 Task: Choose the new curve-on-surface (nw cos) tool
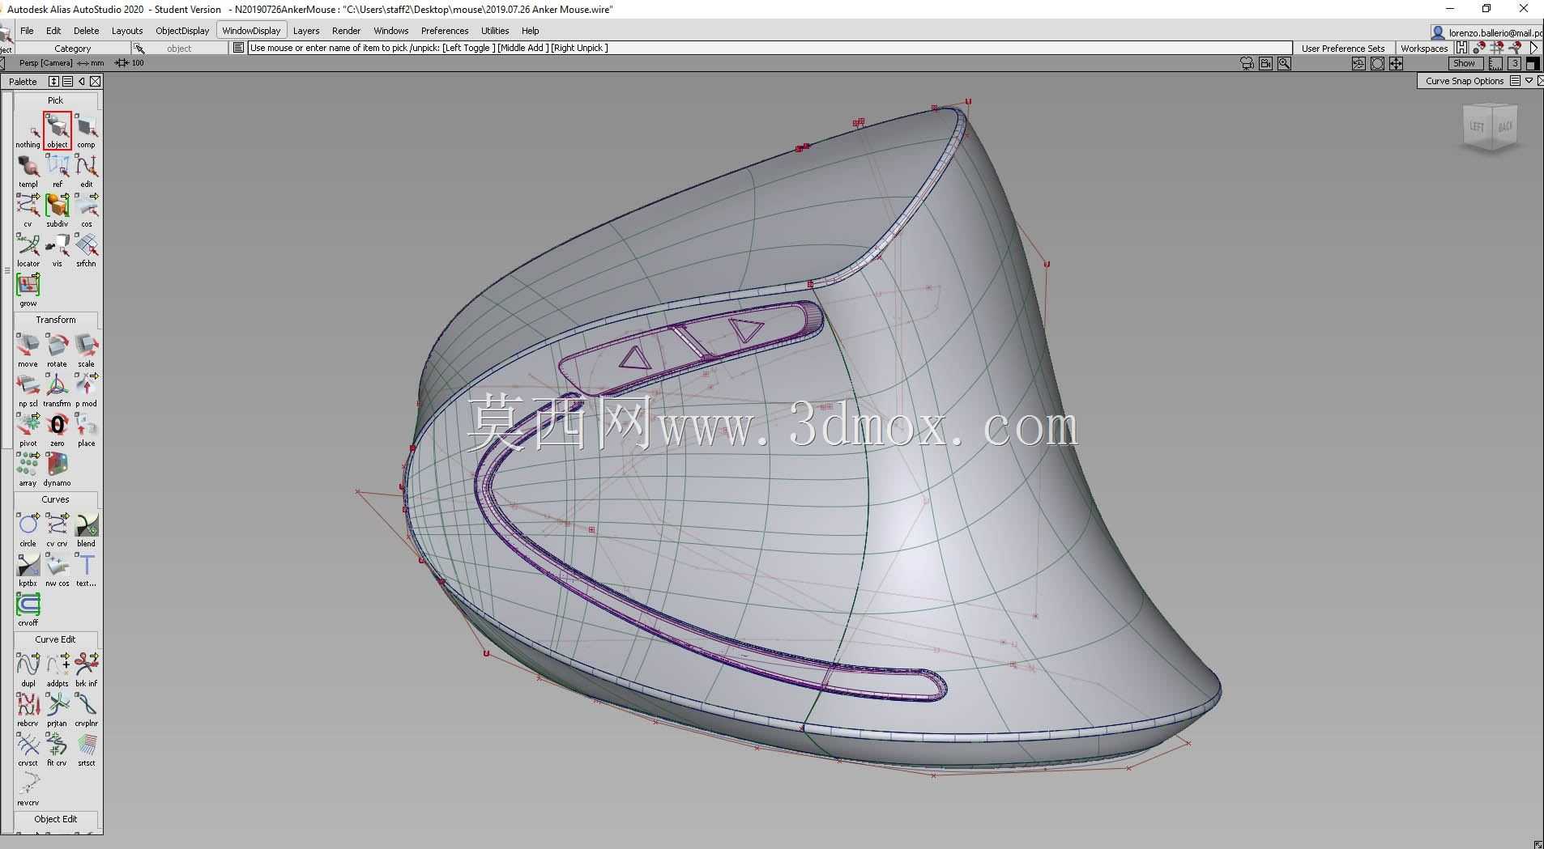click(x=57, y=570)
